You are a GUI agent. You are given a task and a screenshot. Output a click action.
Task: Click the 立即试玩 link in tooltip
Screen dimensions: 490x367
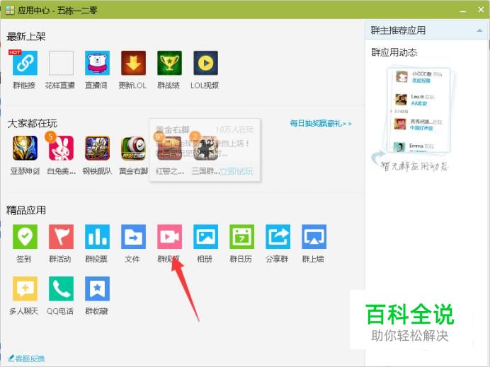point(237,171)
